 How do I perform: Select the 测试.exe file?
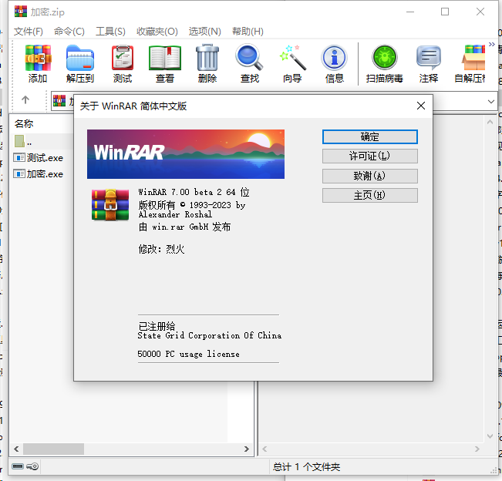pyautogui.click(x=39, y=158)
